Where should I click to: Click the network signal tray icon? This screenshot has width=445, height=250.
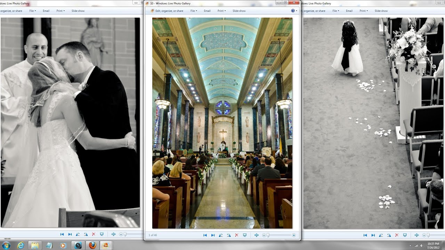pyautogui.click(x=416, y=245)
